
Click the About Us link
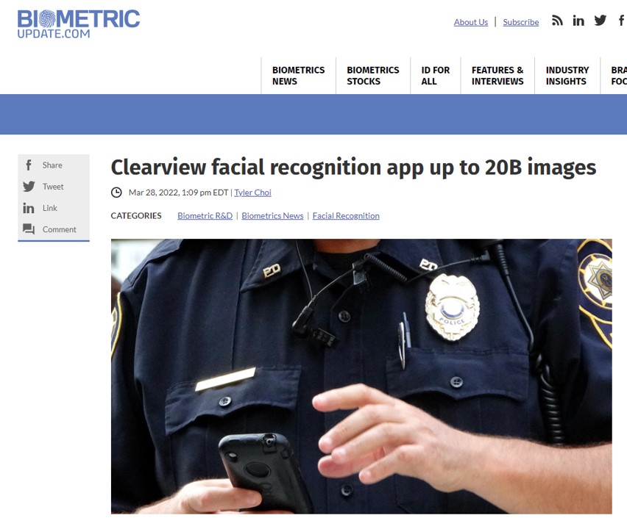(471, 22)
